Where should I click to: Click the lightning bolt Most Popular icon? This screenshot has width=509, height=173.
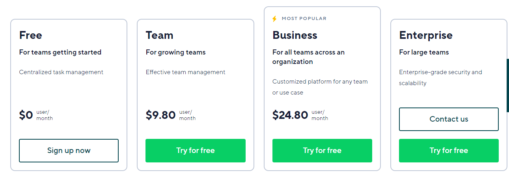[275, 18]
